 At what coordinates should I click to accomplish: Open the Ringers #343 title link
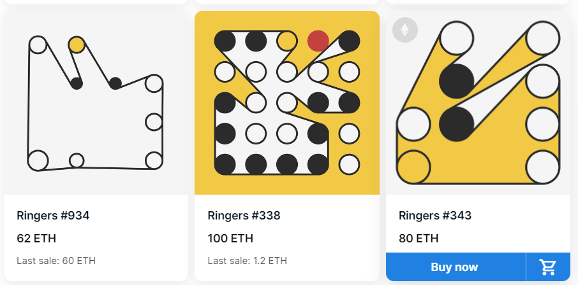(435, 216)
